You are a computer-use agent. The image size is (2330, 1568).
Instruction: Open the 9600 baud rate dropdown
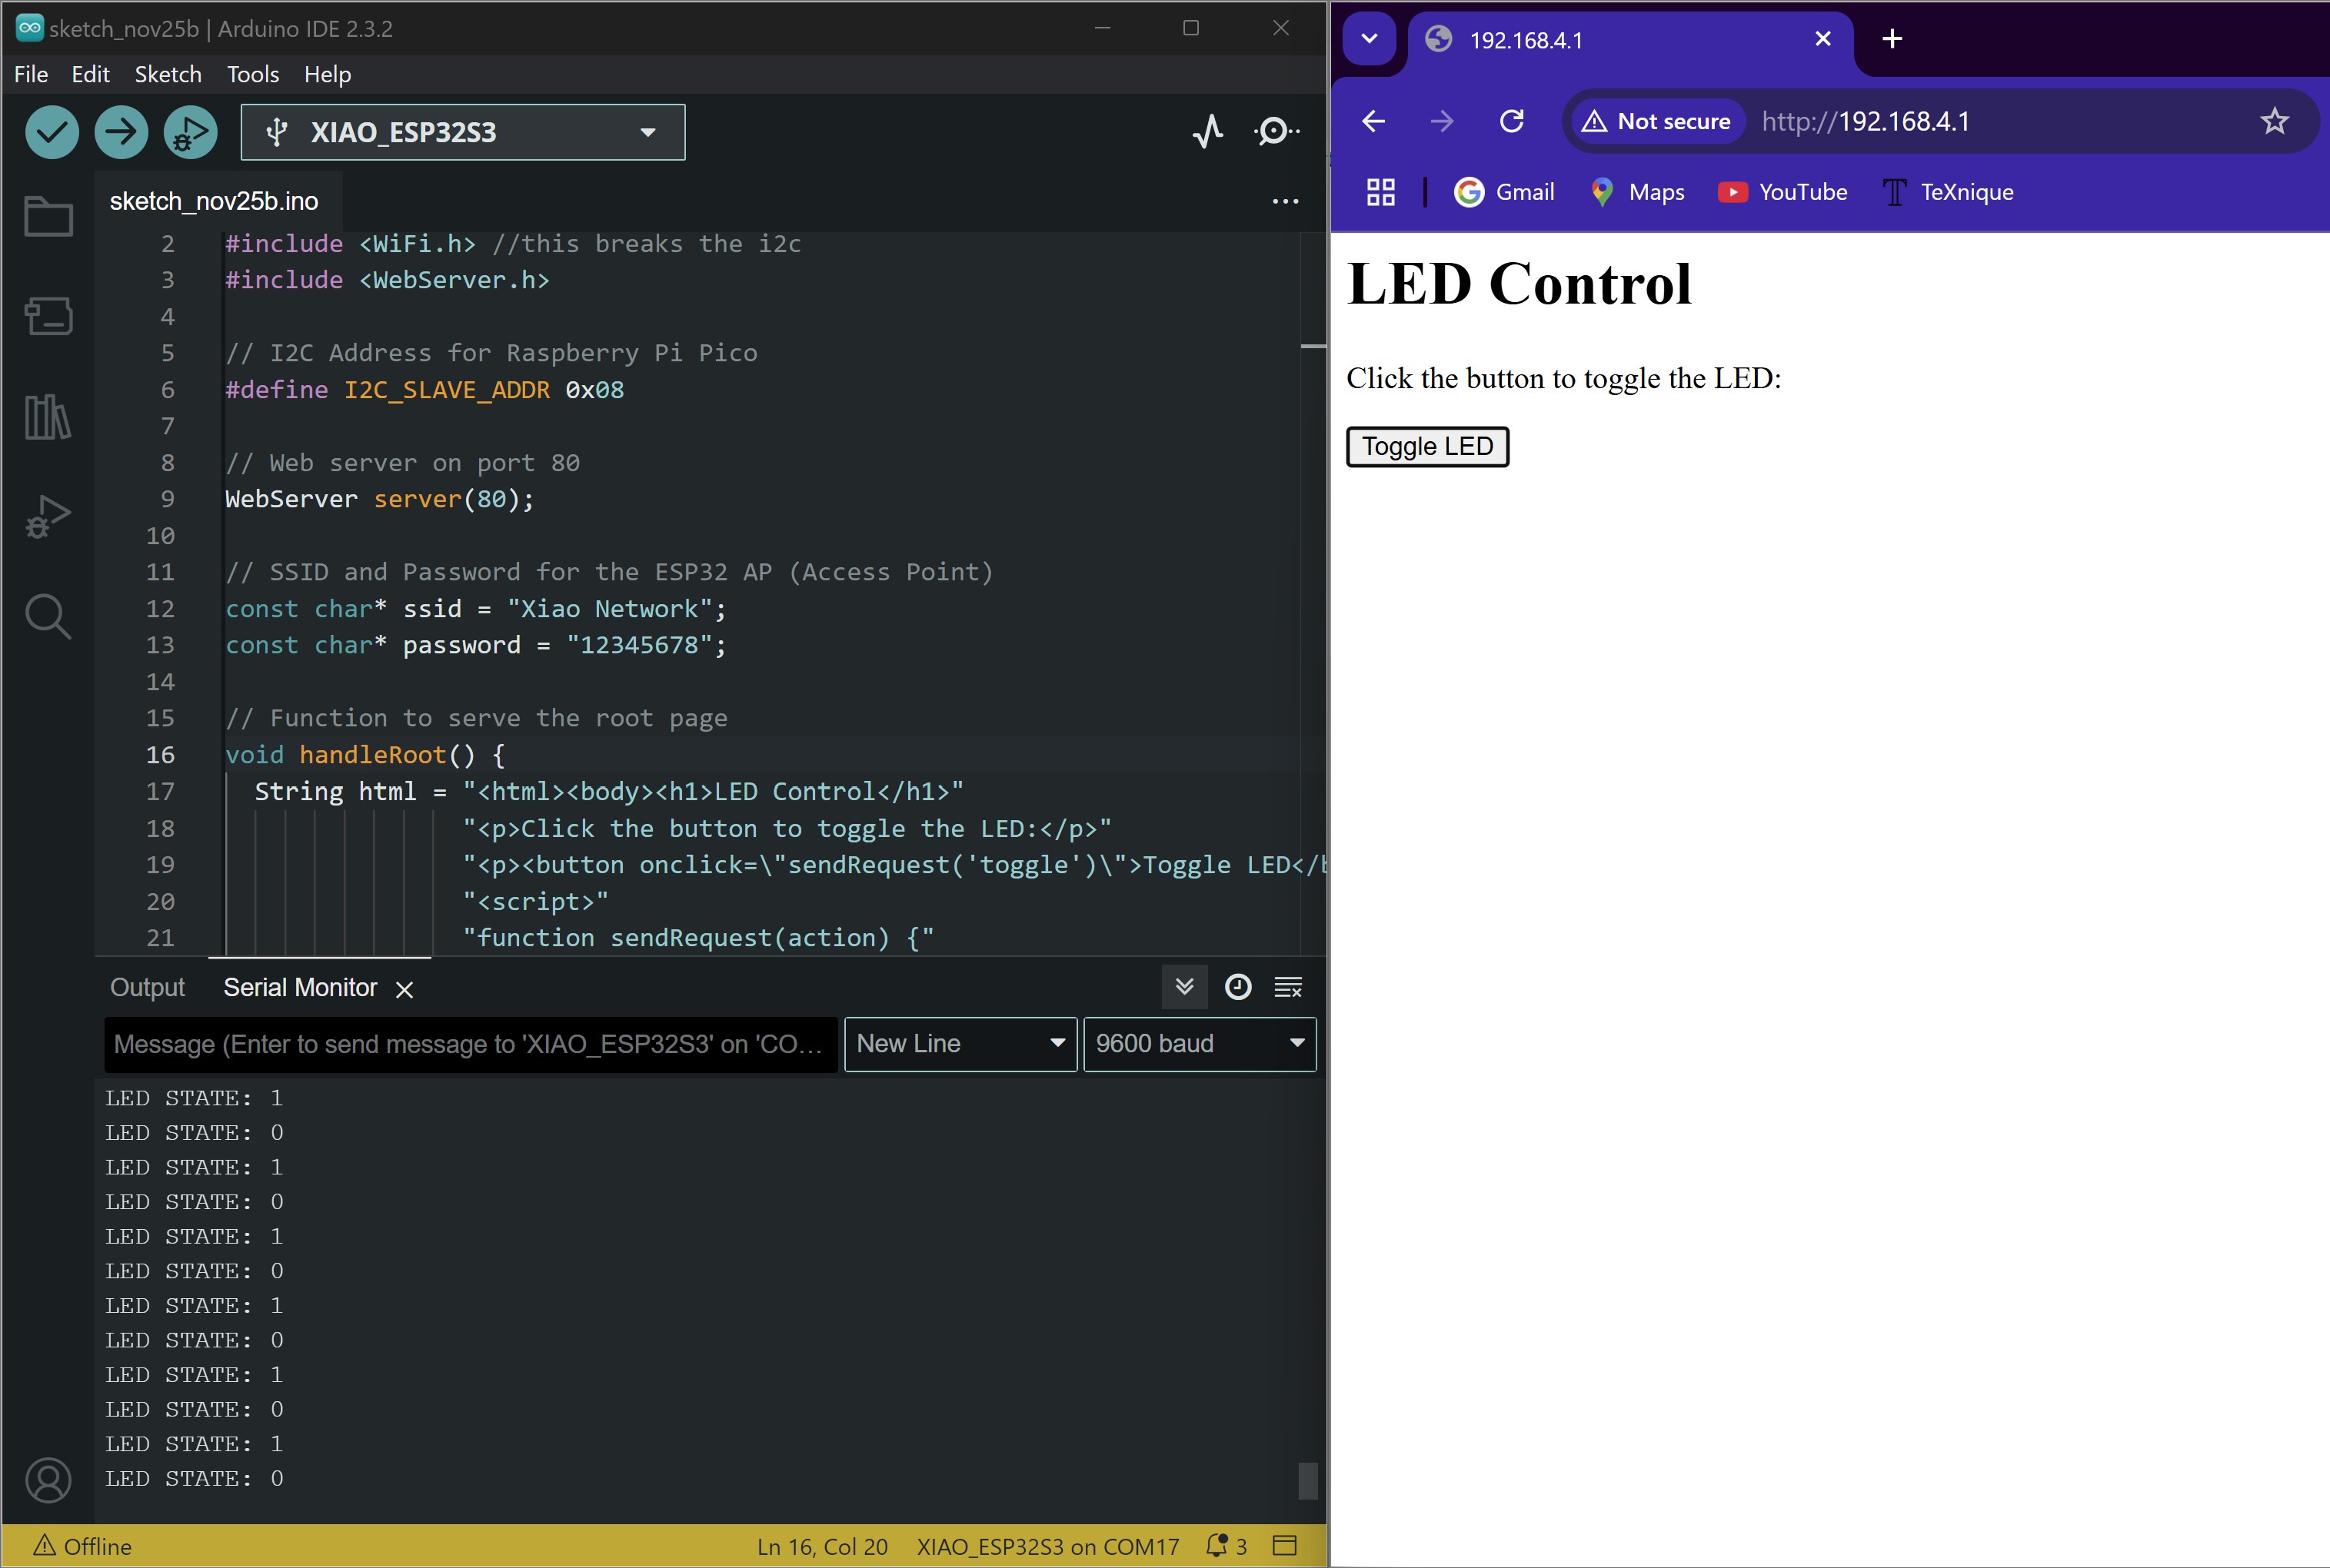point(1200,1044)
